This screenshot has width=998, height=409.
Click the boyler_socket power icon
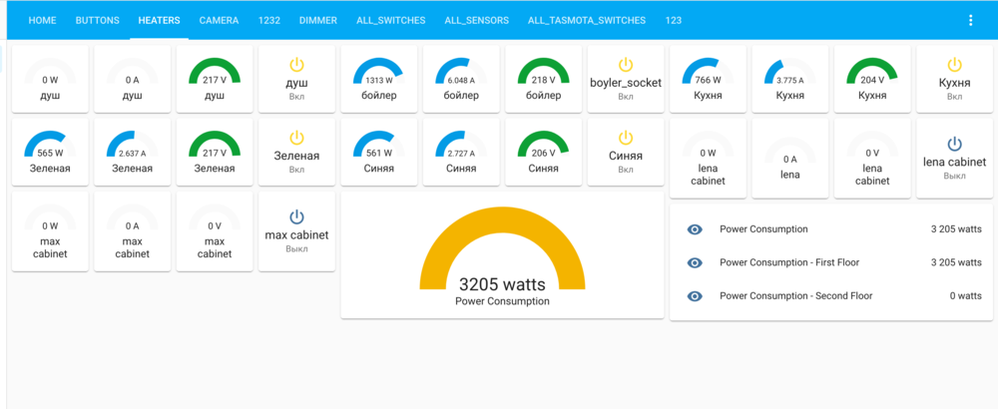point(626,65)
